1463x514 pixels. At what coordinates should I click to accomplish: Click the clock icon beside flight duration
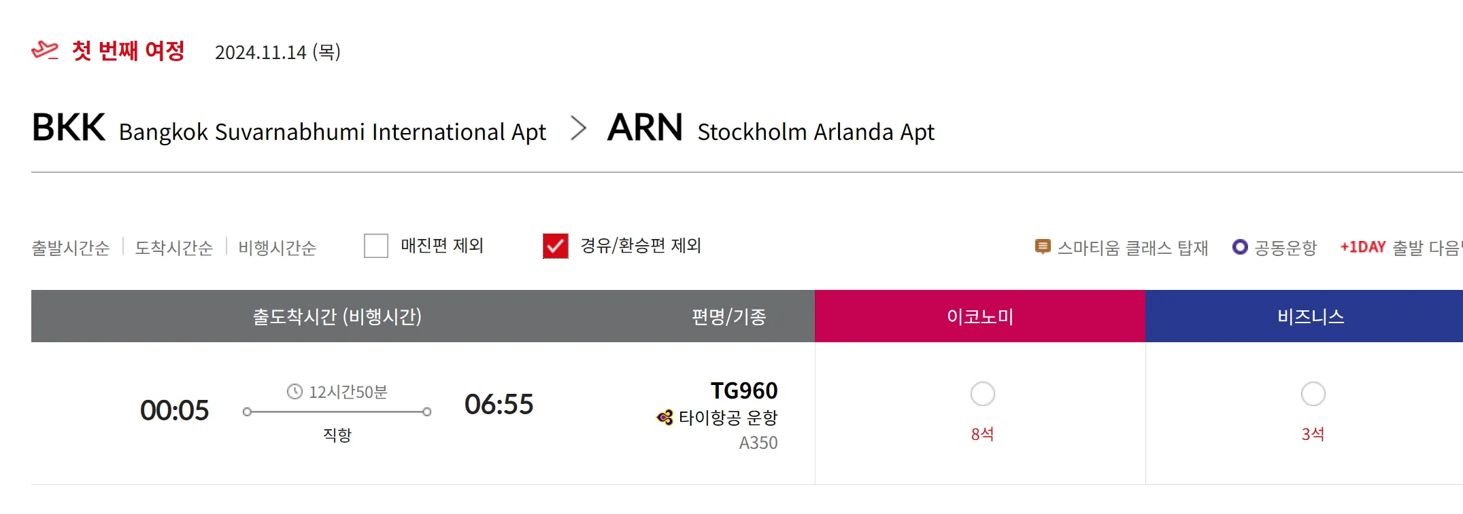tap(295, 392)
